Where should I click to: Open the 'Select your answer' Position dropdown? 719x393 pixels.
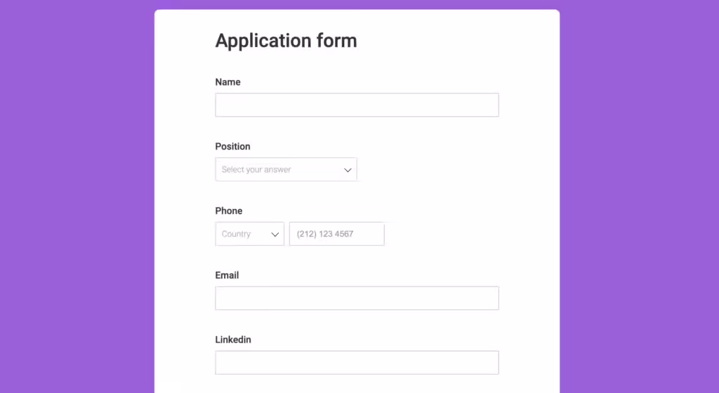point(286,169)
